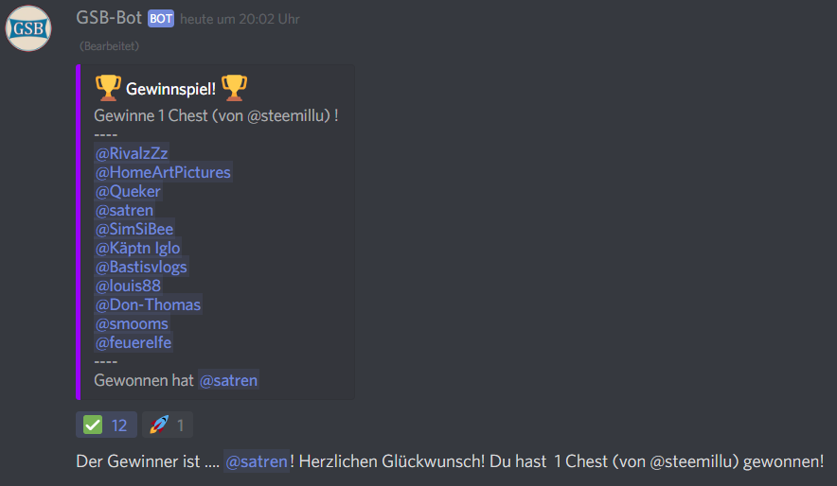The height and width of the screenshot is (486, 837).
Task: Open winner @satren mention in embed
Action: pyautogui.click(x=228, y=380)
